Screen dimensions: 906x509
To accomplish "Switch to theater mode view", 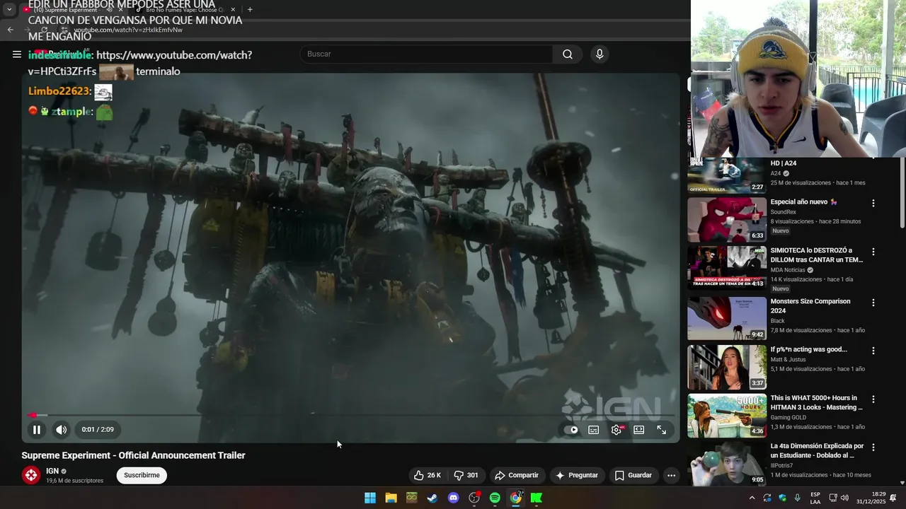I will tap(639, 430).
